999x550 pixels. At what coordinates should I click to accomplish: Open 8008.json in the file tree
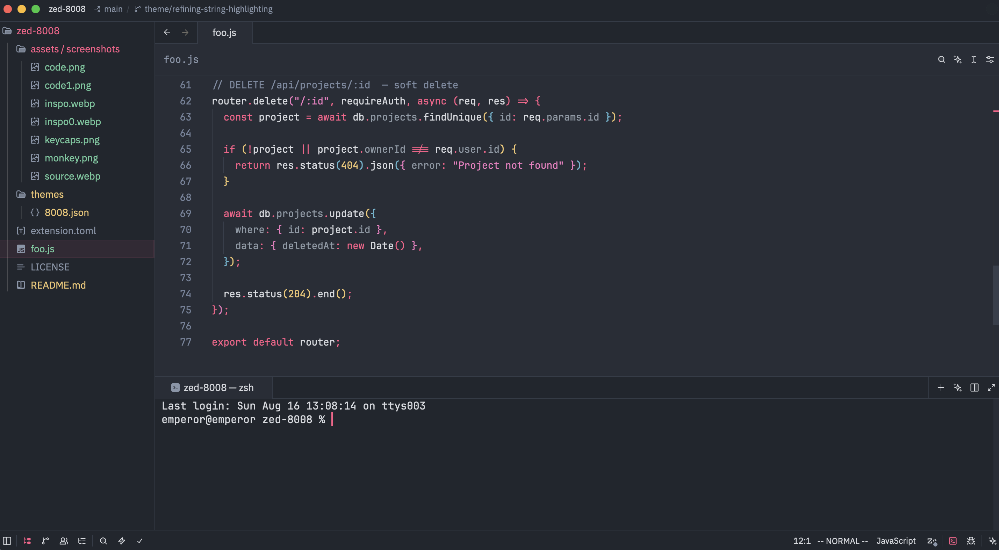click(x=77, y=212)
